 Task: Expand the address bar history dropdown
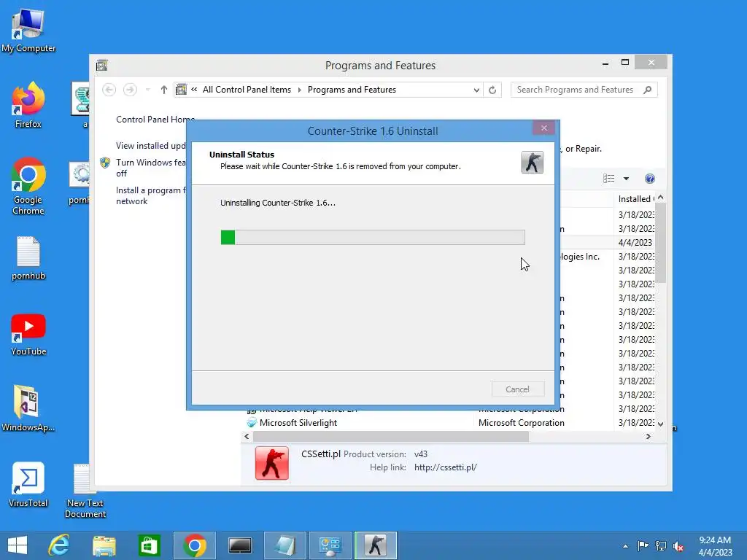click(476, 90)
